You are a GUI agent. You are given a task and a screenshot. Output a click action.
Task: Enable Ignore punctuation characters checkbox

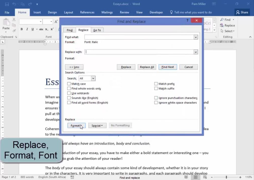click(x=156, y=98)
